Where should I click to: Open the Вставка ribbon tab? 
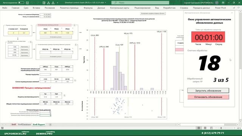pos(36,8)
